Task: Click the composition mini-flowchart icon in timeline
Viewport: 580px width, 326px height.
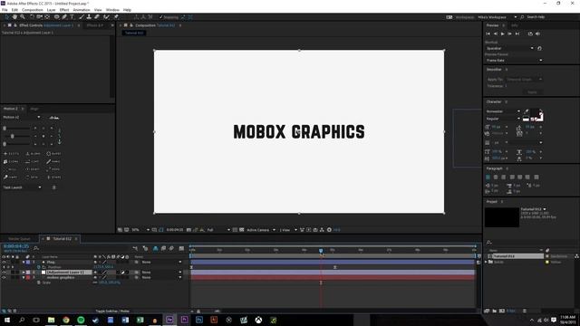Action: 135,248
